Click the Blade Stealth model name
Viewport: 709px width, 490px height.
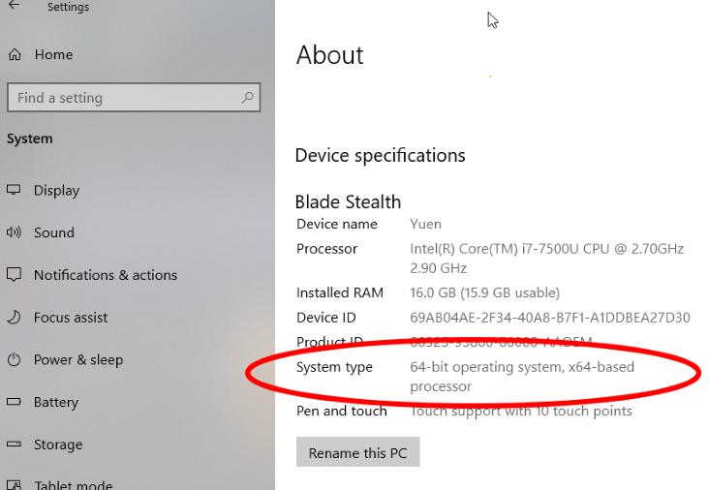(x=348, y=201)
